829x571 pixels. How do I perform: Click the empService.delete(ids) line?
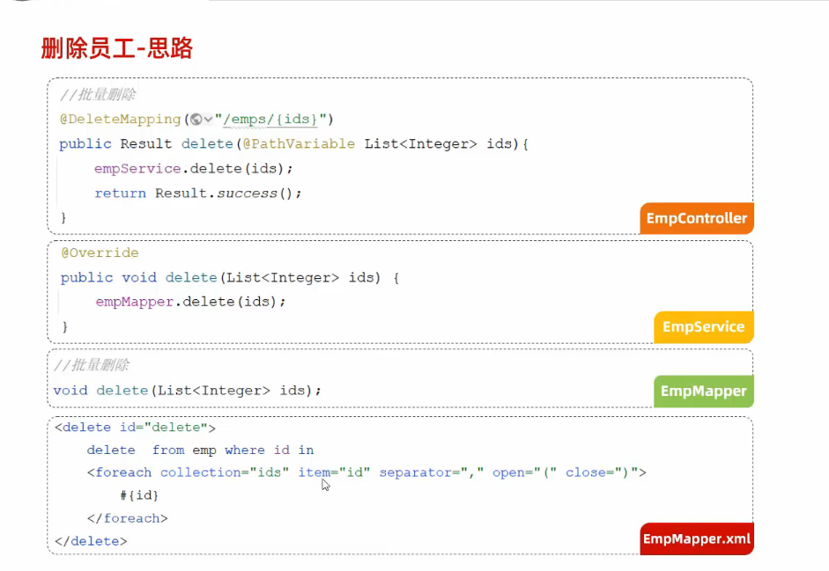[193, 168]
